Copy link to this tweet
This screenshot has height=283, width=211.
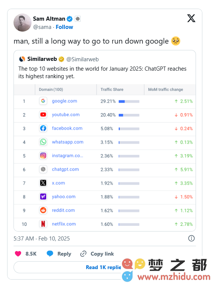[97, 254]
